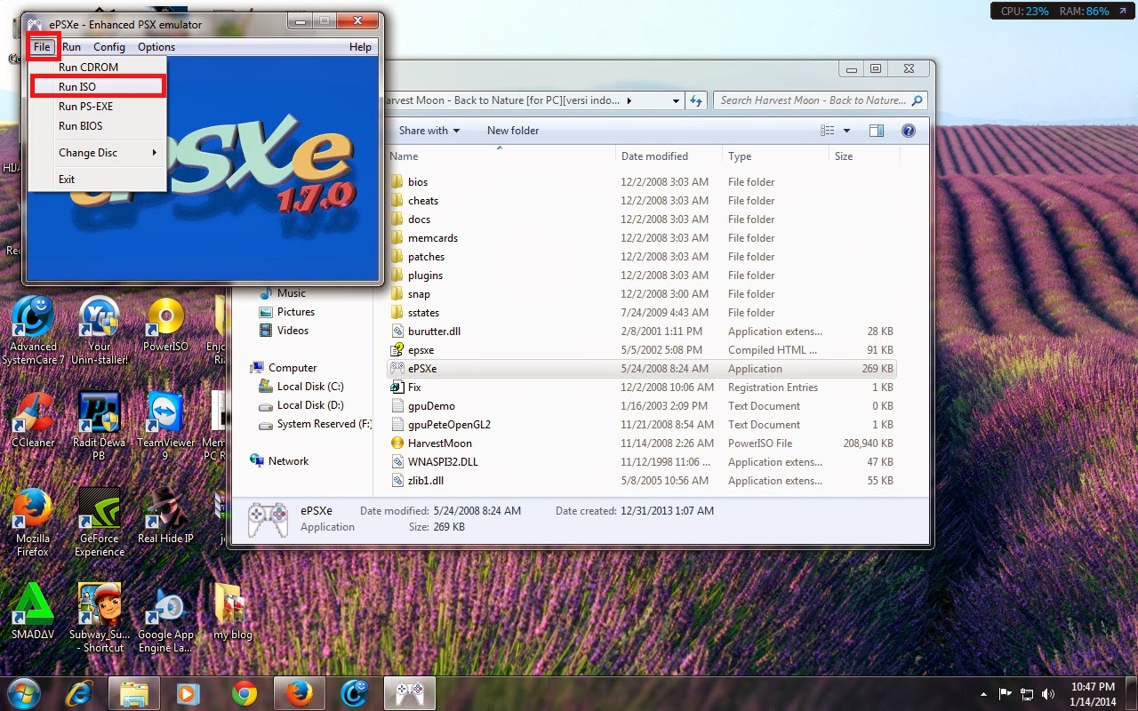Image resolution: width=1138 pixels, height=711 pixels.
Task: Open Google App Engine Launcher icon
Action: (165, 618)
